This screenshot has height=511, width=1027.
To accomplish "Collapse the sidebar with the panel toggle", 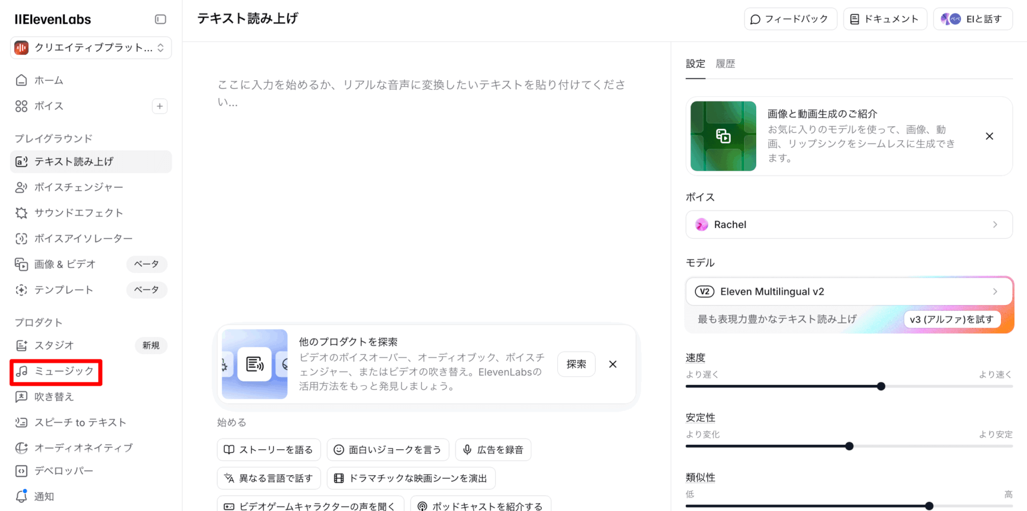I will click(160, 19).
